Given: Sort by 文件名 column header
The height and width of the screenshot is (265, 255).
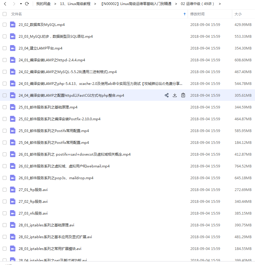Looking at the screenshot, I should tap(17, 14).
